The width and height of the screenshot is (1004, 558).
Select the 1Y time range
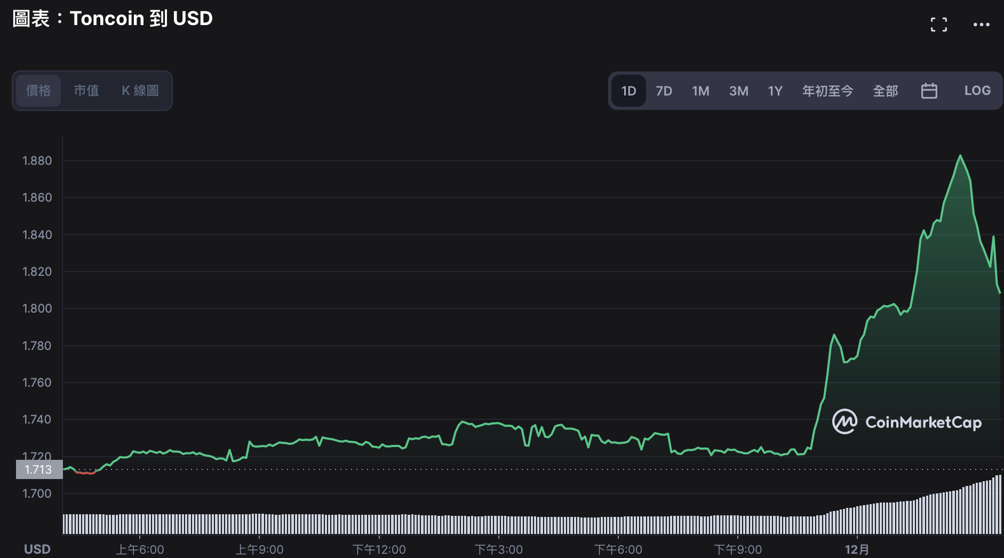click(775, 91)
